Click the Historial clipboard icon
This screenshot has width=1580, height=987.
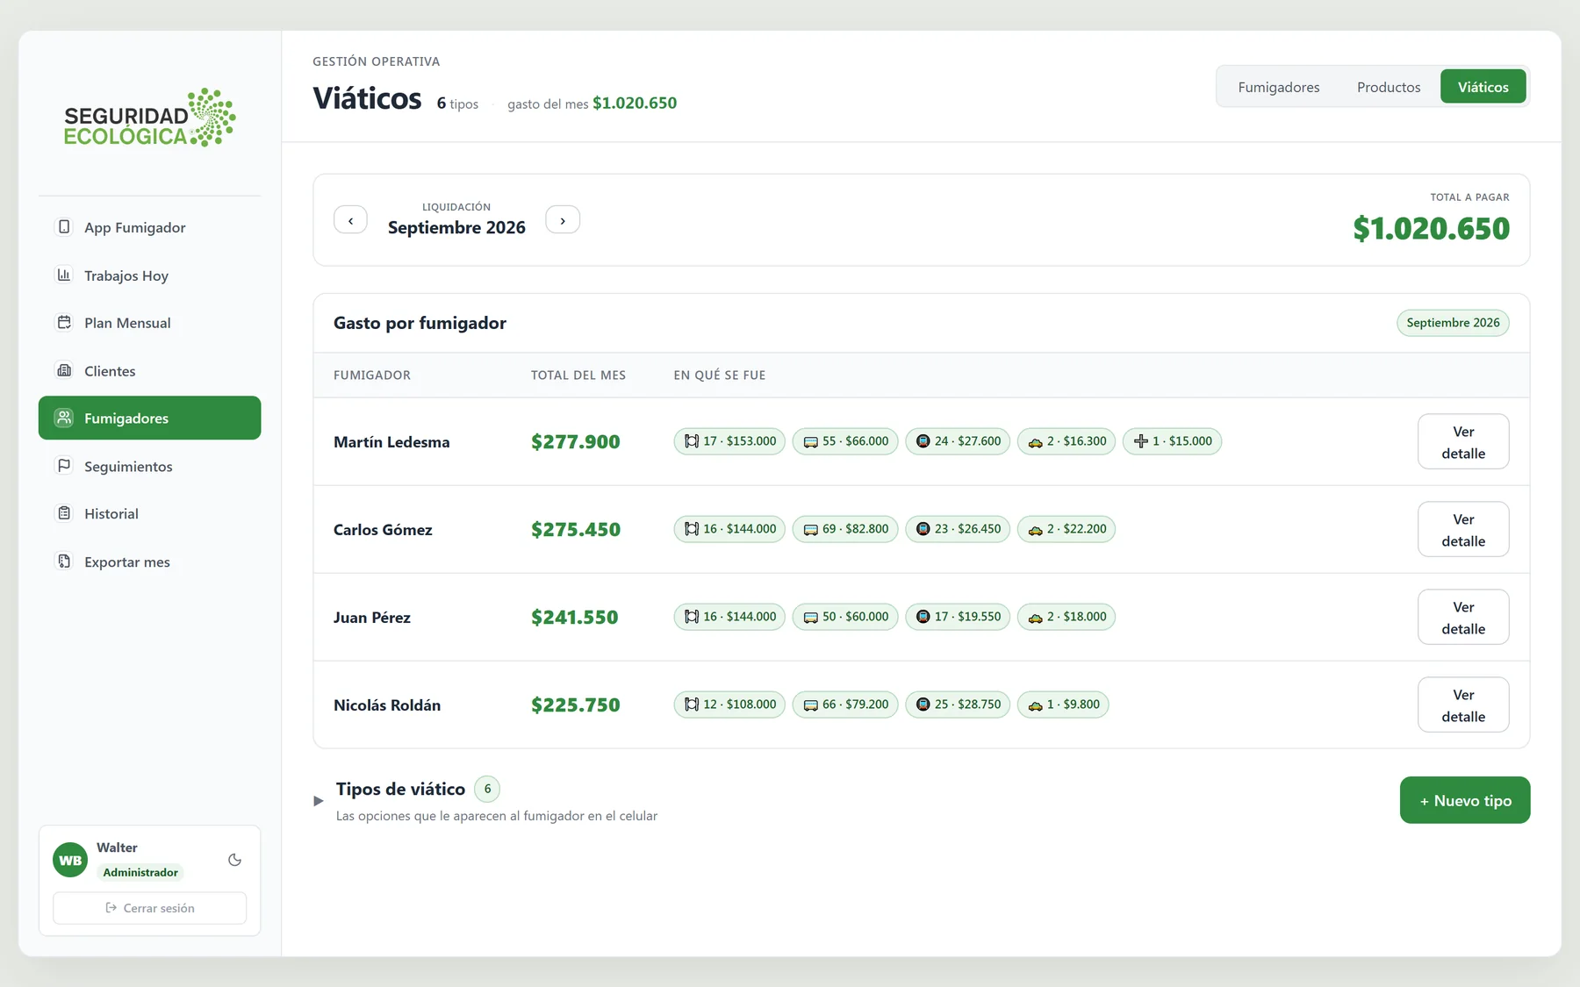click(x=64, y=513)
